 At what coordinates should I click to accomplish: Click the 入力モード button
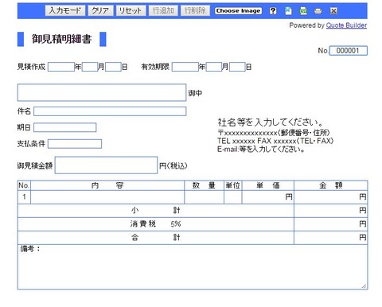(x=65, y=10)
